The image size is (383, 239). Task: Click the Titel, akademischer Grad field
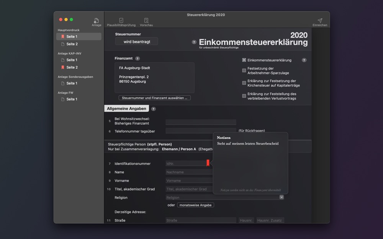click(x=189, y=189)
